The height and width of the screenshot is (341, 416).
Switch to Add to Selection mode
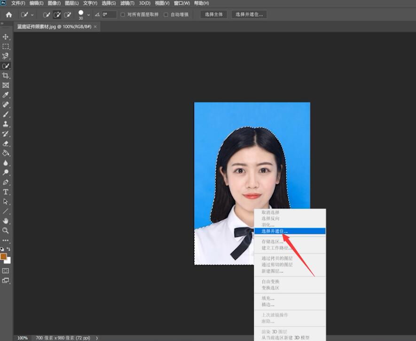57,15
